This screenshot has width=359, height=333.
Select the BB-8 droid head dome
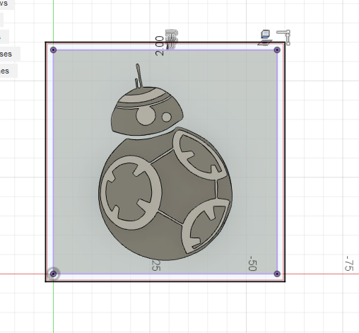point(147,111)
